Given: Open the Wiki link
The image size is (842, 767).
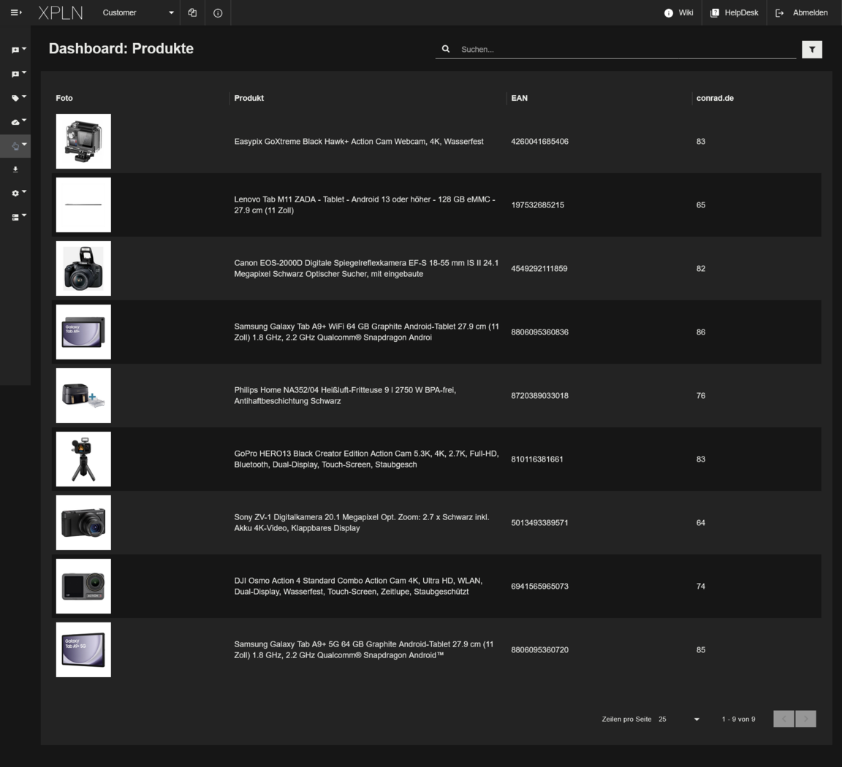Looking at the screenshot, I should click(679, 13).
